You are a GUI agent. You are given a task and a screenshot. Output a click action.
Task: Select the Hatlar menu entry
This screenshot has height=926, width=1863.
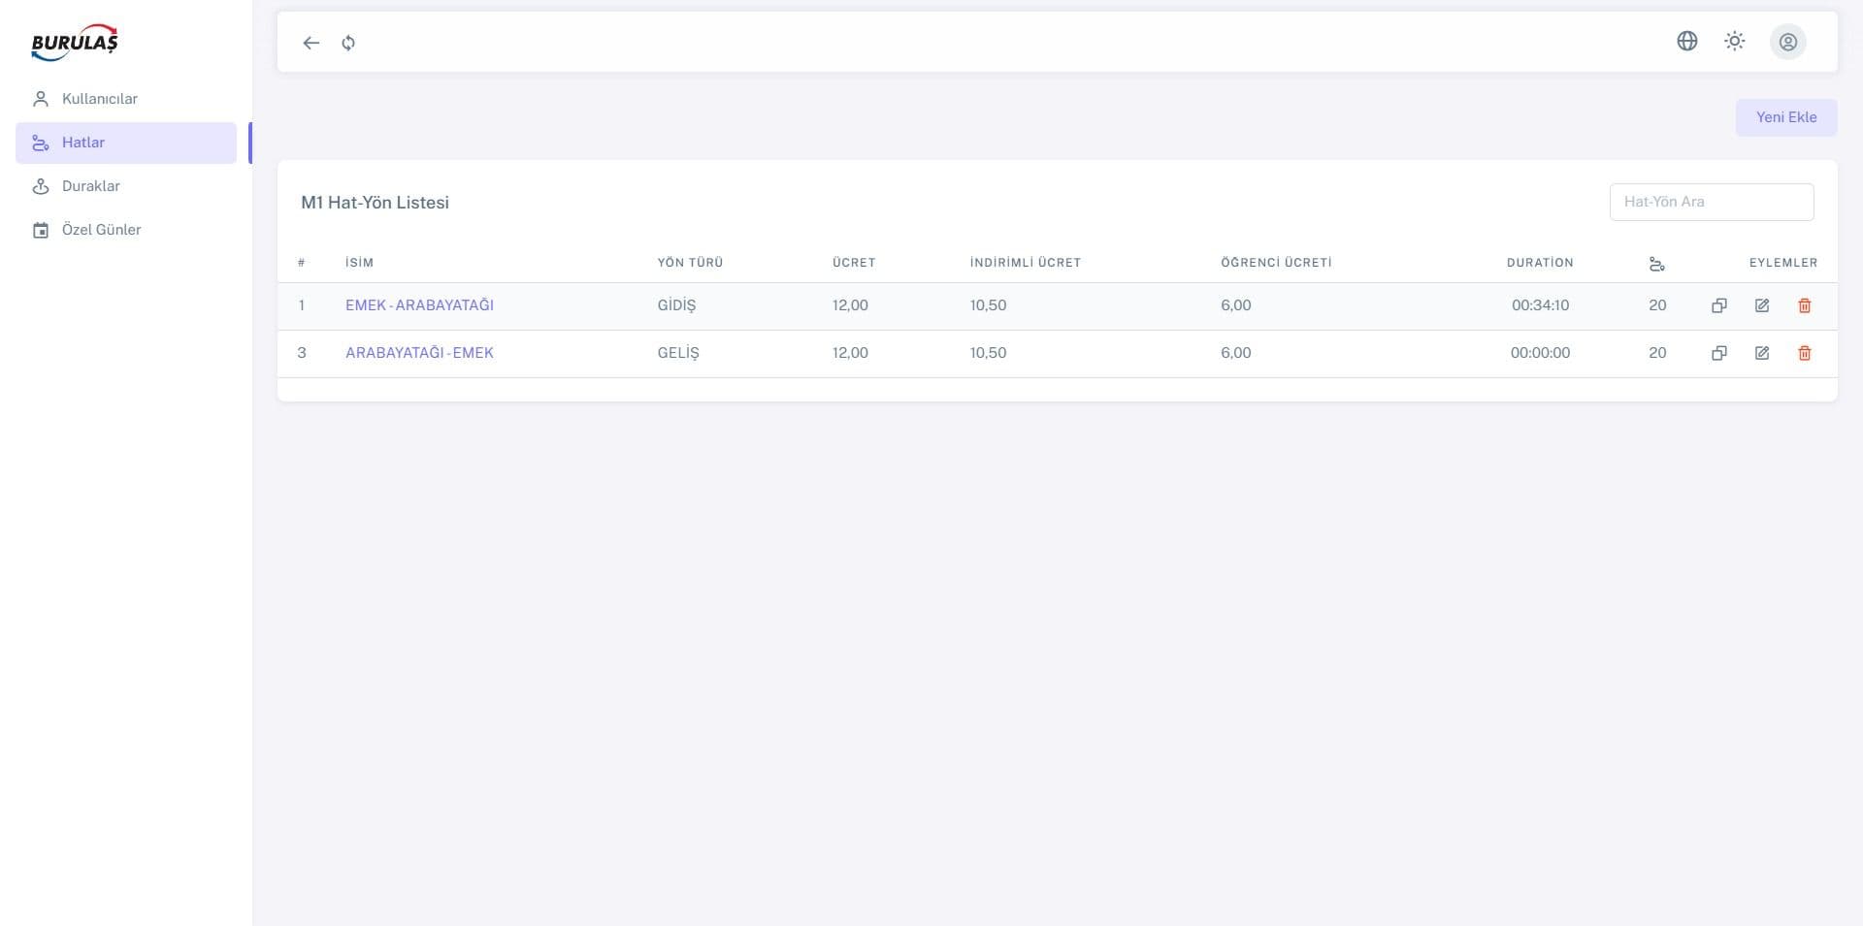[82, 143]
